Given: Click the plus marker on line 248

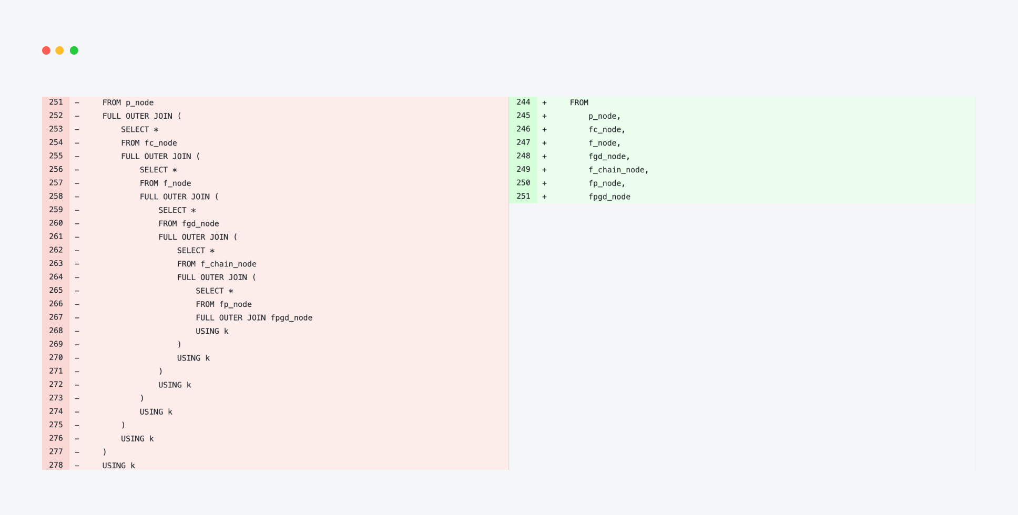Looking at the screenshot, I should (544, 156).
